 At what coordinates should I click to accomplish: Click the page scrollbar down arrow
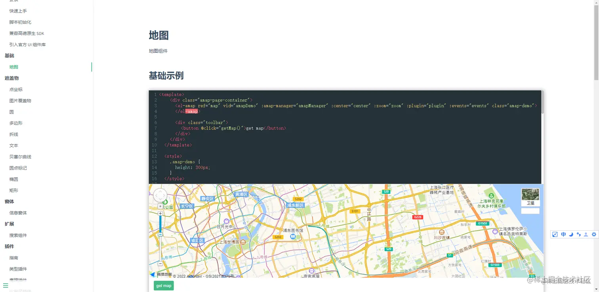[x=596, y=289]
